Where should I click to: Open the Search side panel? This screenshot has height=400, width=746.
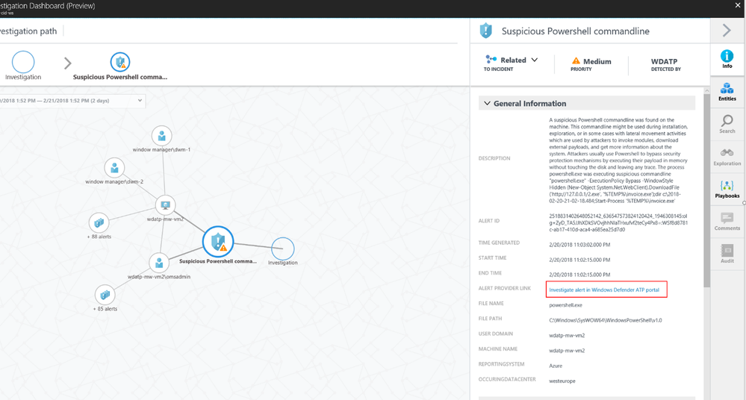727,124
